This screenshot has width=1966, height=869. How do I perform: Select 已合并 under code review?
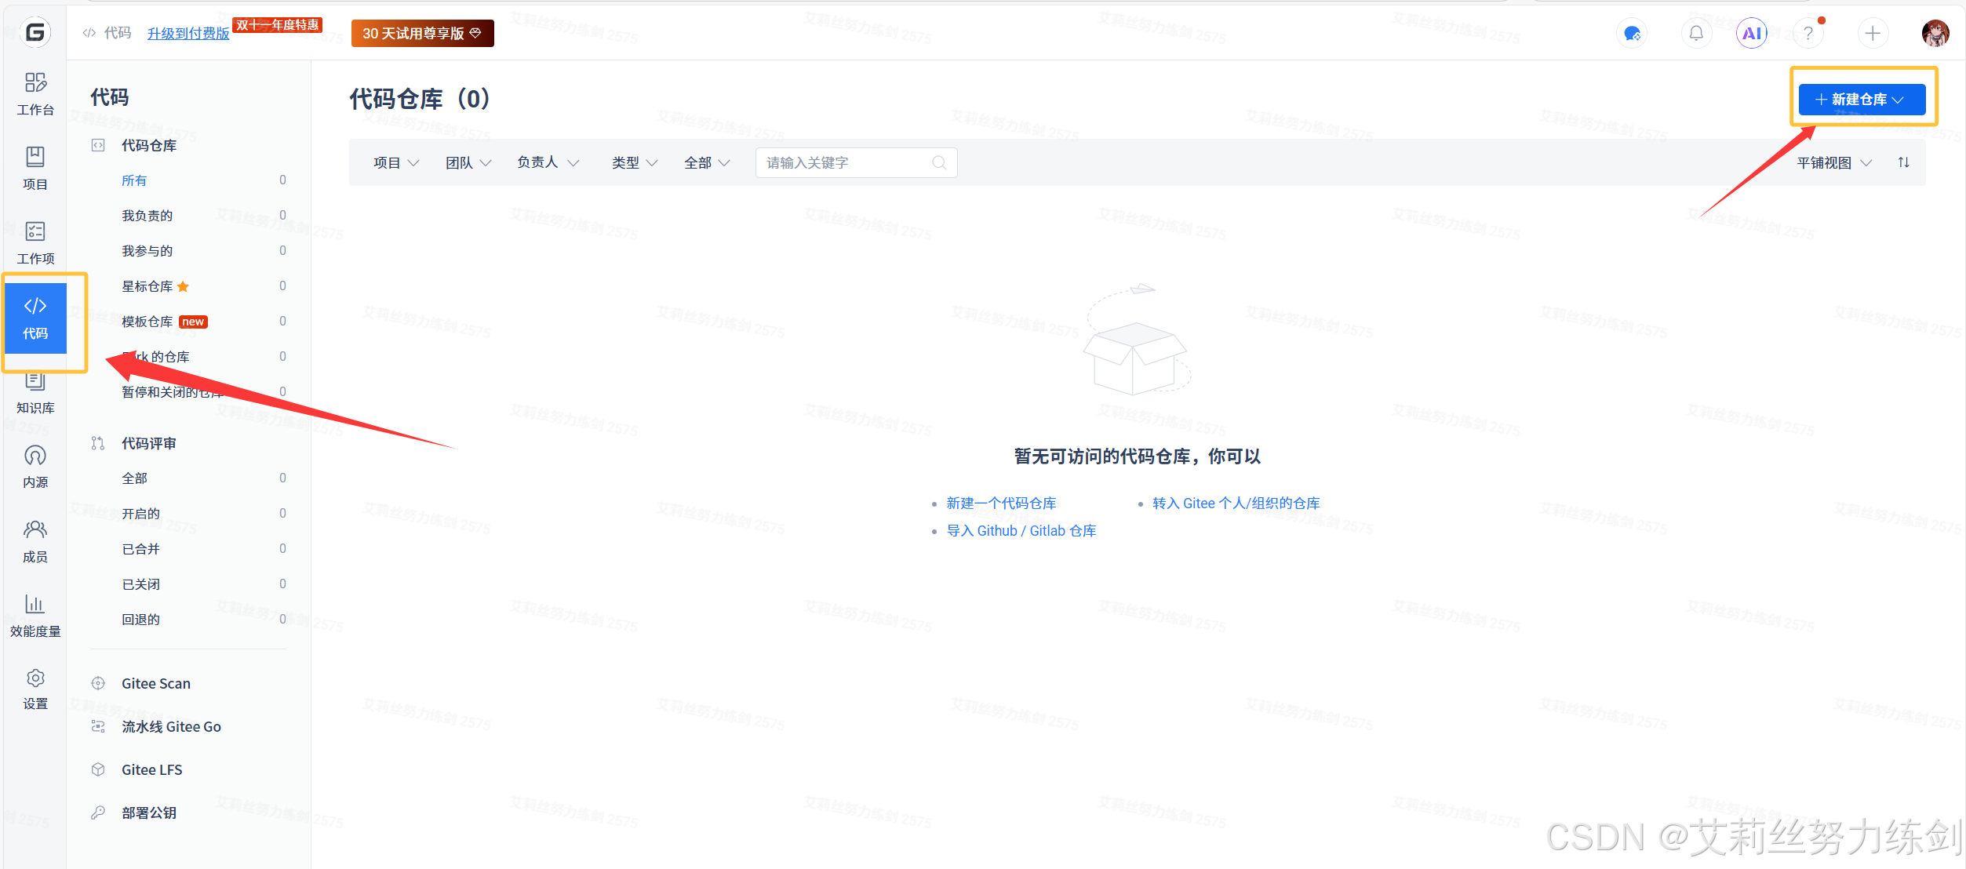click(x=141, y=549)
